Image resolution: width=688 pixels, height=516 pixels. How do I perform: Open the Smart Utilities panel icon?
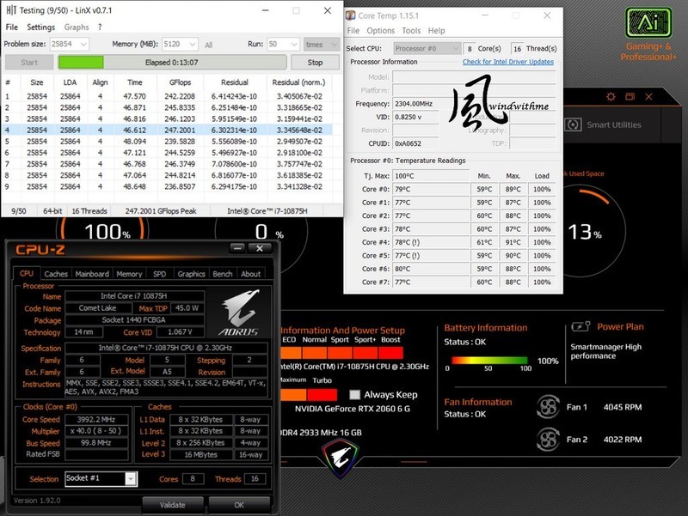pos(572,124)
